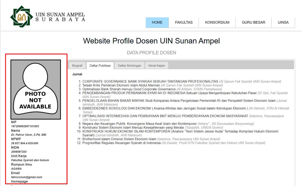Screen dimensions: 302x186
Task: Click publication OPTIMALISASI INTERMEDIASI DAN PEMBIAYAAN BMT
Action: pyautogui.click(x=165, y=116)
